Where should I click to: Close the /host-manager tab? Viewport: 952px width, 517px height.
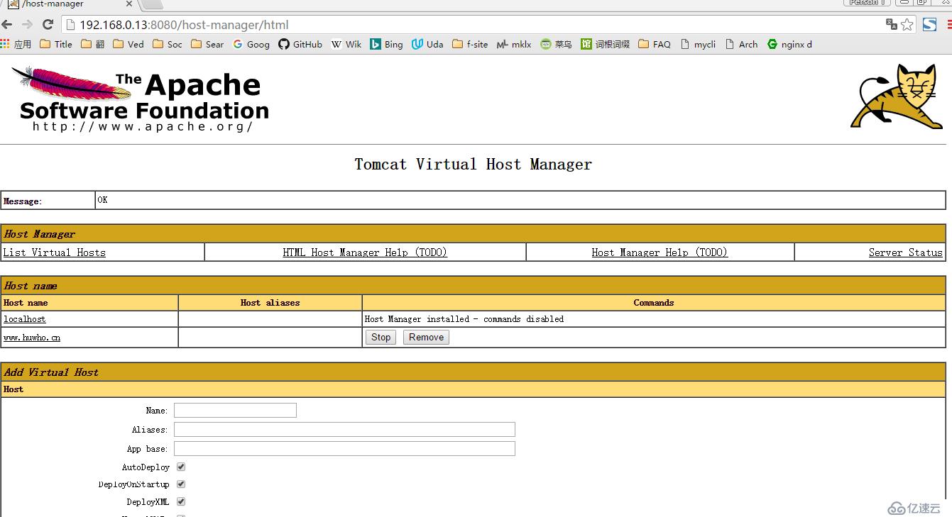point(129,4)
